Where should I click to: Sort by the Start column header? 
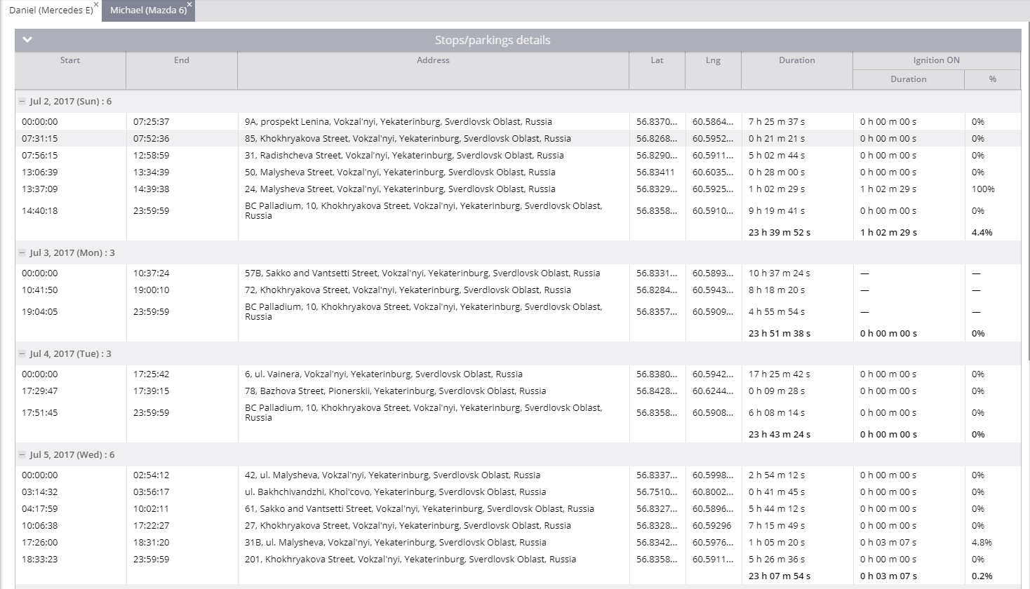pos(70,60)
